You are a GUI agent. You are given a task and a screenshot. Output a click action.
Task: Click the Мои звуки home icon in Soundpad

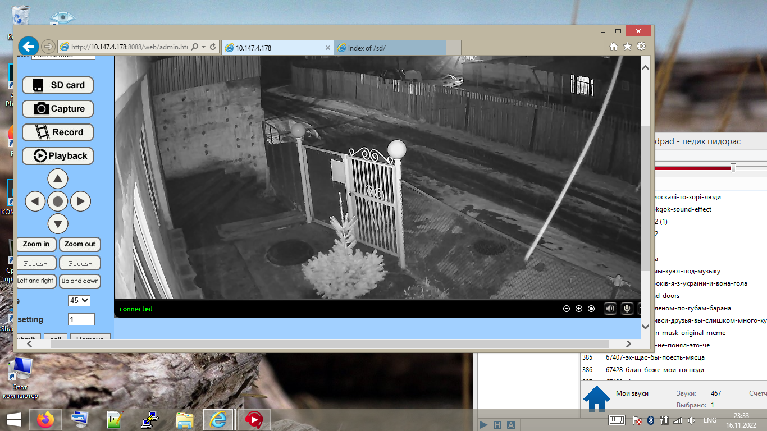pos(597,398)
